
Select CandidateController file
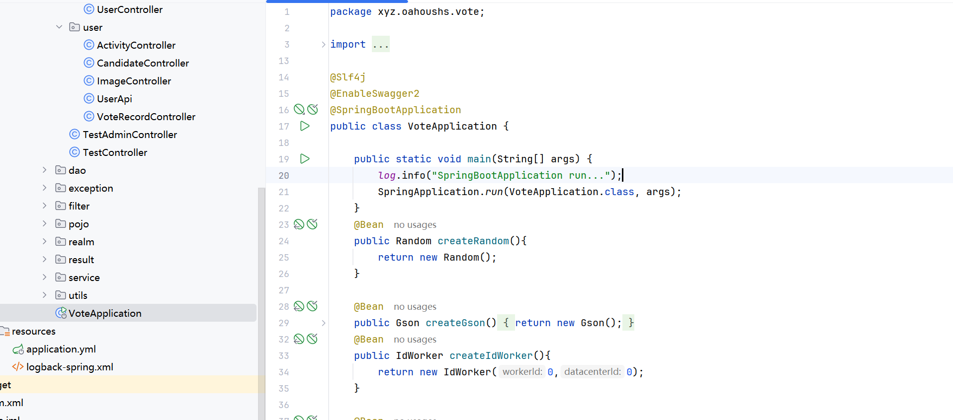[x=143, y=63]
